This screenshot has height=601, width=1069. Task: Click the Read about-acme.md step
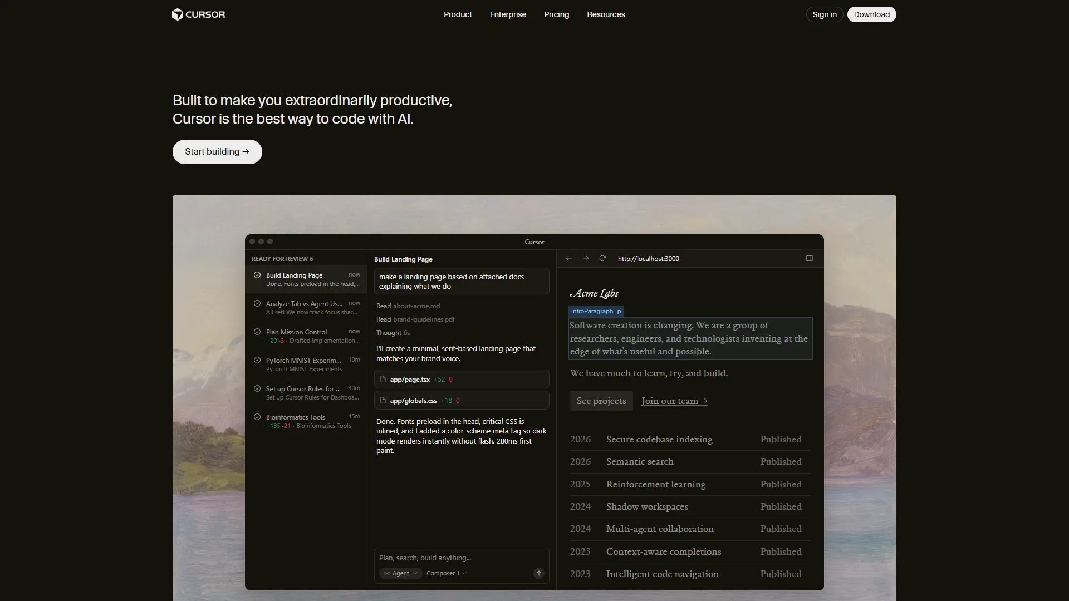pyautogui.click(x=408, y=306)
